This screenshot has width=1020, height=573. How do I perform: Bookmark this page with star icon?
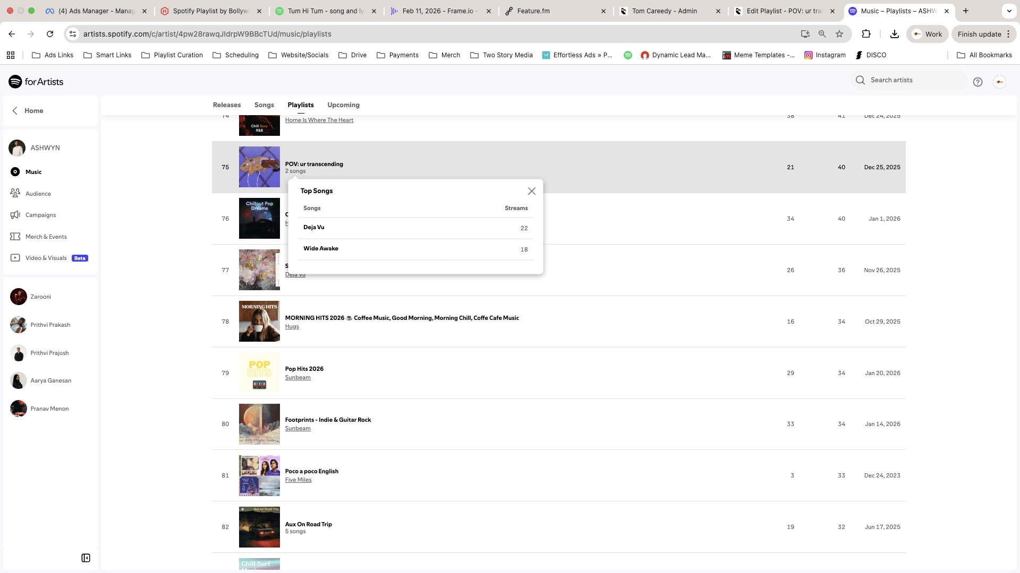tap(839, 34)
